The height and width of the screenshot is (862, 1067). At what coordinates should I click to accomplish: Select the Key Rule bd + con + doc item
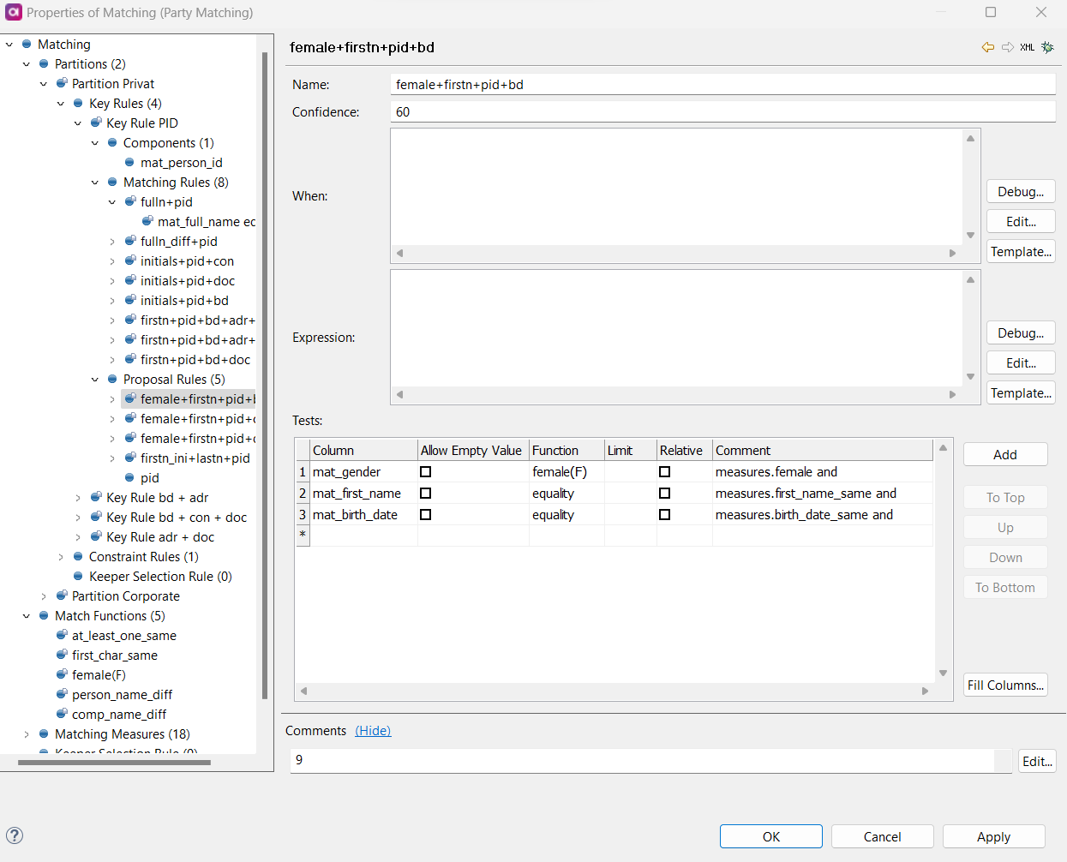coord(177,517)
